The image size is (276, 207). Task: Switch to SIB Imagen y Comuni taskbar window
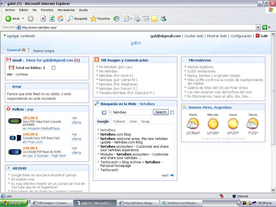(52, 203)
